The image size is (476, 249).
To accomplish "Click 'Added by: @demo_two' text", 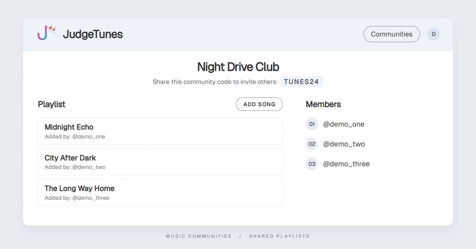I will [75, 167].
